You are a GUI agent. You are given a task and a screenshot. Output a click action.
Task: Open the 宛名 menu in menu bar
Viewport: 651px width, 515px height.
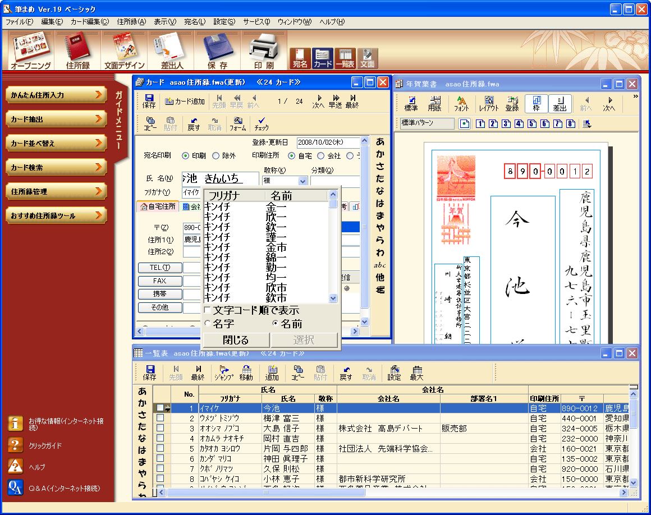point(195,22)
